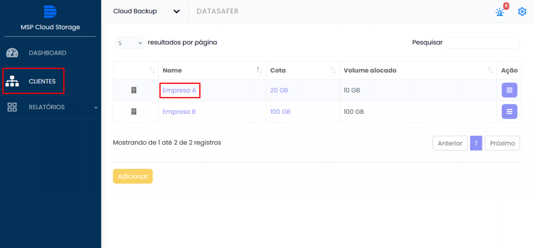Viewport: 533px width, 248px height.
Task: Open action menu for Empresa B row
Action: (509, 112)
